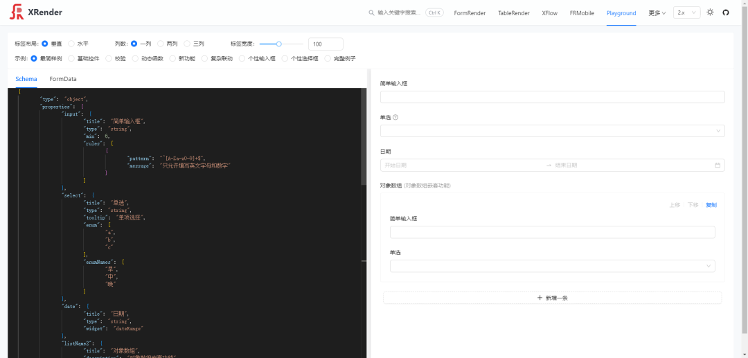This screenshot has height=358, width=748.
Task: Open the top-level 单选 select dropdown
Action: click(553, 131)
